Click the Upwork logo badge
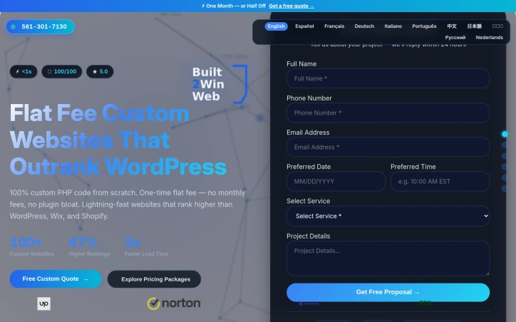 tap(43, 303)
